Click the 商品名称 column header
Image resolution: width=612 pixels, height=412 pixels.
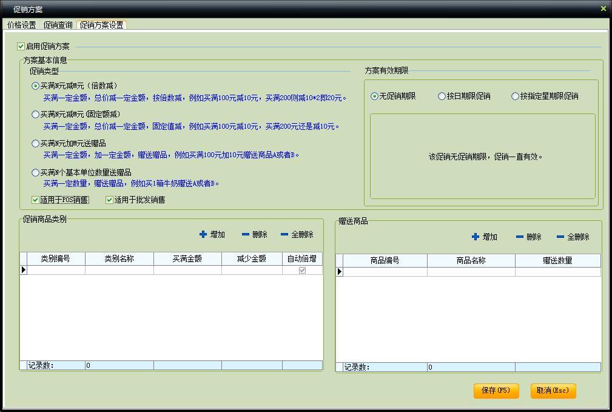point(471,260)
